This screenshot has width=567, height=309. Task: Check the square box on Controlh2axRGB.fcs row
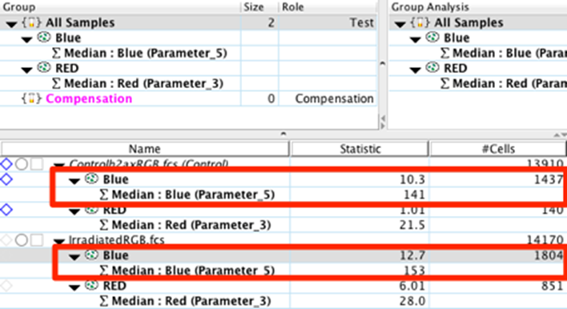37,164
